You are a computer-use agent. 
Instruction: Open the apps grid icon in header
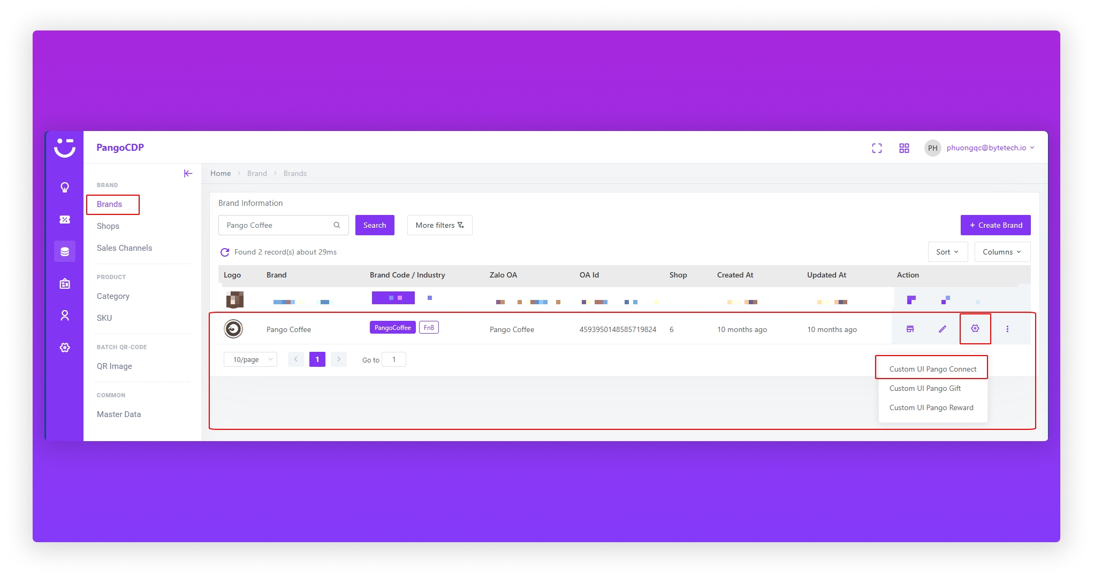(904, 148)
